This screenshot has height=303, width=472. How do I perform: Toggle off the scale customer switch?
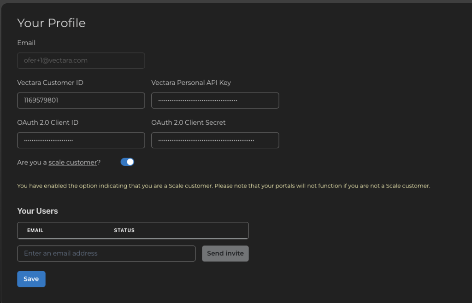click(127, 162)
